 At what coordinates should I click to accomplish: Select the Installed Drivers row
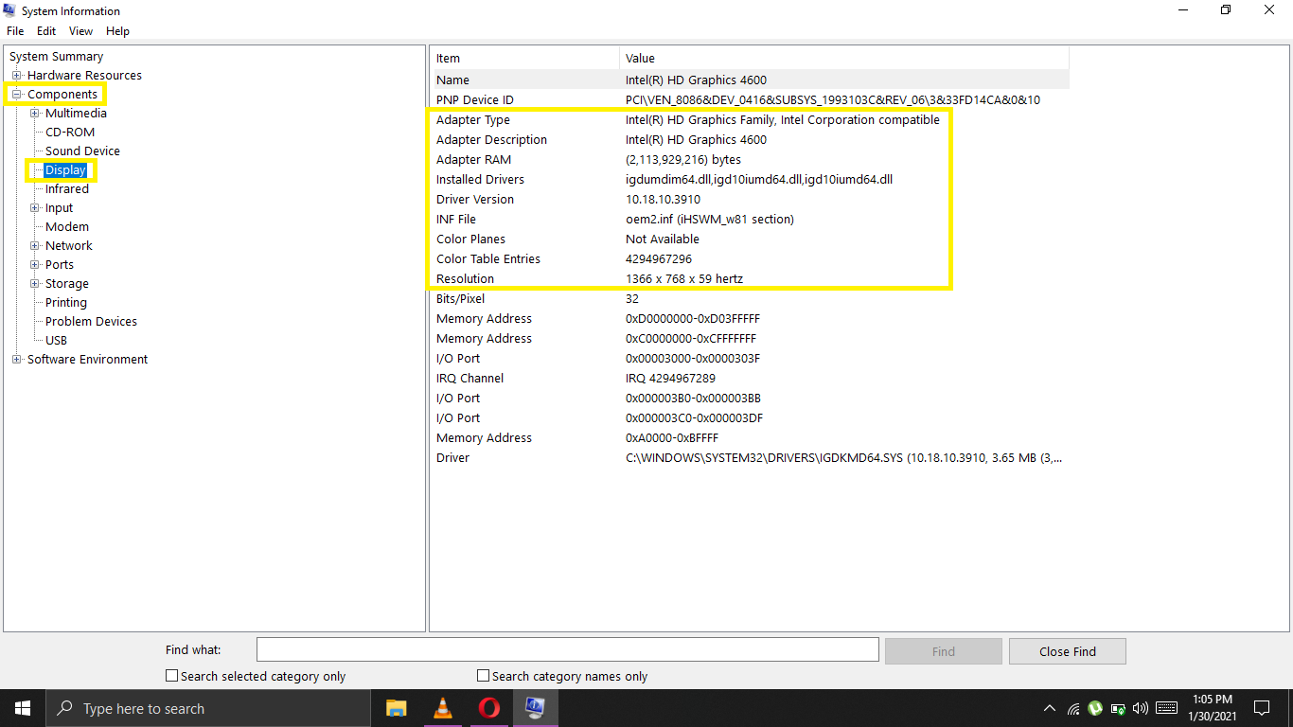[x=751, y=180]
